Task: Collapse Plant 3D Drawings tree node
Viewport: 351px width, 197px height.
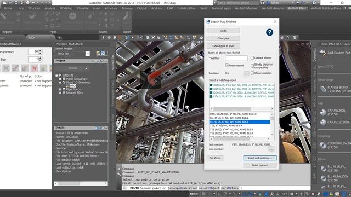Action: pos(60,83)
